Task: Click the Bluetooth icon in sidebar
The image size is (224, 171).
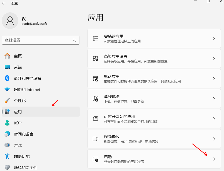Action: [8, 78]
